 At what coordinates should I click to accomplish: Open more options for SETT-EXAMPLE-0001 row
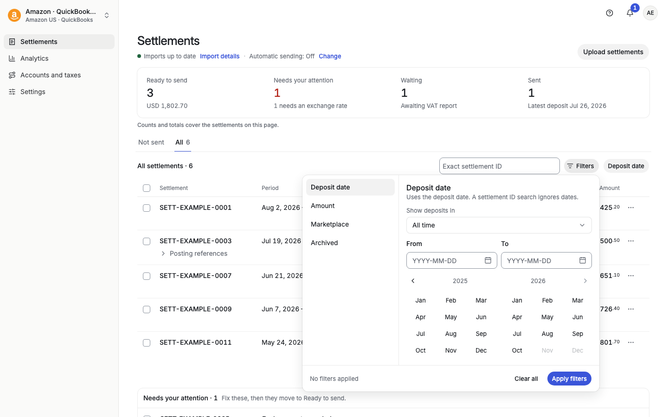631,208
